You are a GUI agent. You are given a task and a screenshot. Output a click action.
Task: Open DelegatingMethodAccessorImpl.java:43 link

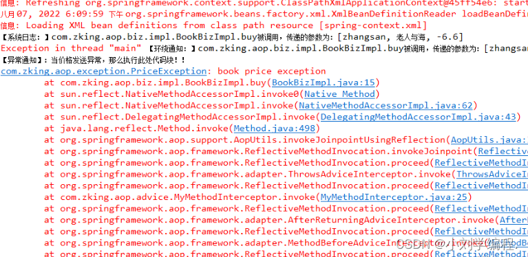pos(419,117)
